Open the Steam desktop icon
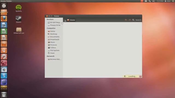The image size is (175, 98). pos(19,19)
